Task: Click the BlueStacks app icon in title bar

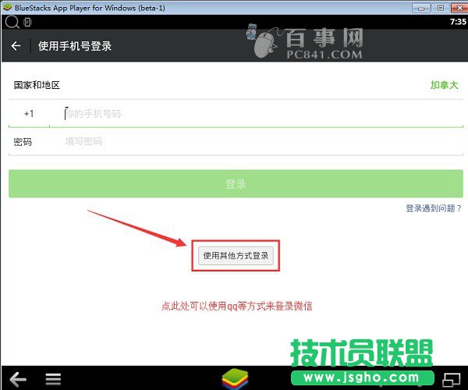Action: [8, 7]
